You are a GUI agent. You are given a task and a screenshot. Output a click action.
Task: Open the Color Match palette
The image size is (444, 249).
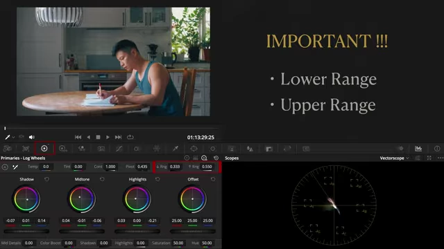coord(26,149)
